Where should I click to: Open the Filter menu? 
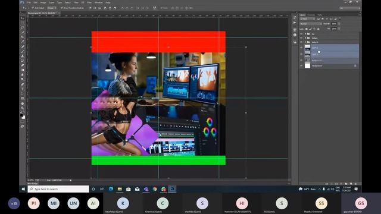[76, 2]
